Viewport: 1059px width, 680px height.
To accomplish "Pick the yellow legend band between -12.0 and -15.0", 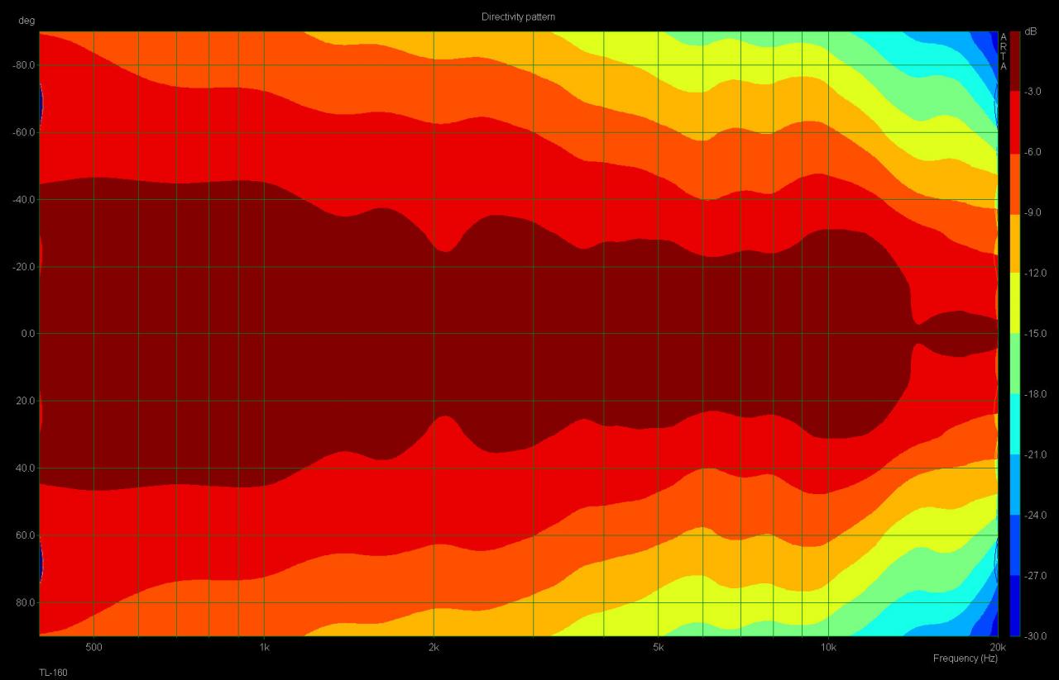I will point(1015,303).
